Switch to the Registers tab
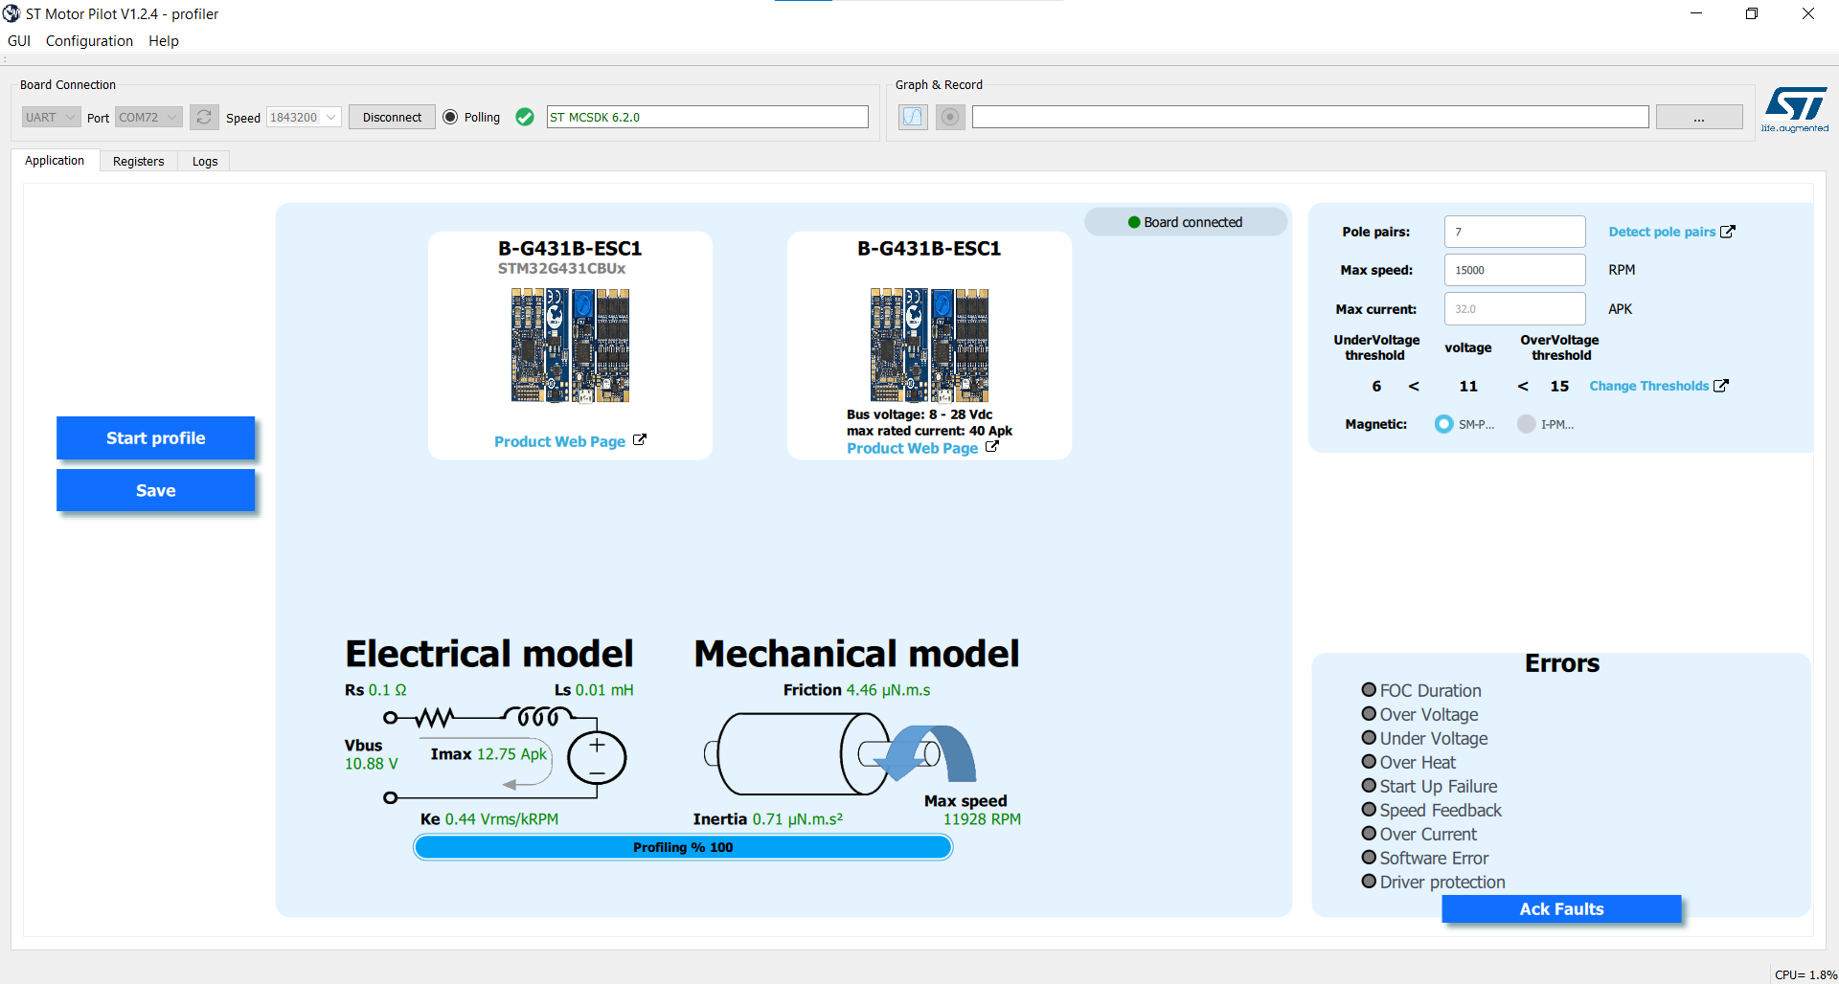The width and height of the screenshot is (1839, 984). (x=138, y=161)
